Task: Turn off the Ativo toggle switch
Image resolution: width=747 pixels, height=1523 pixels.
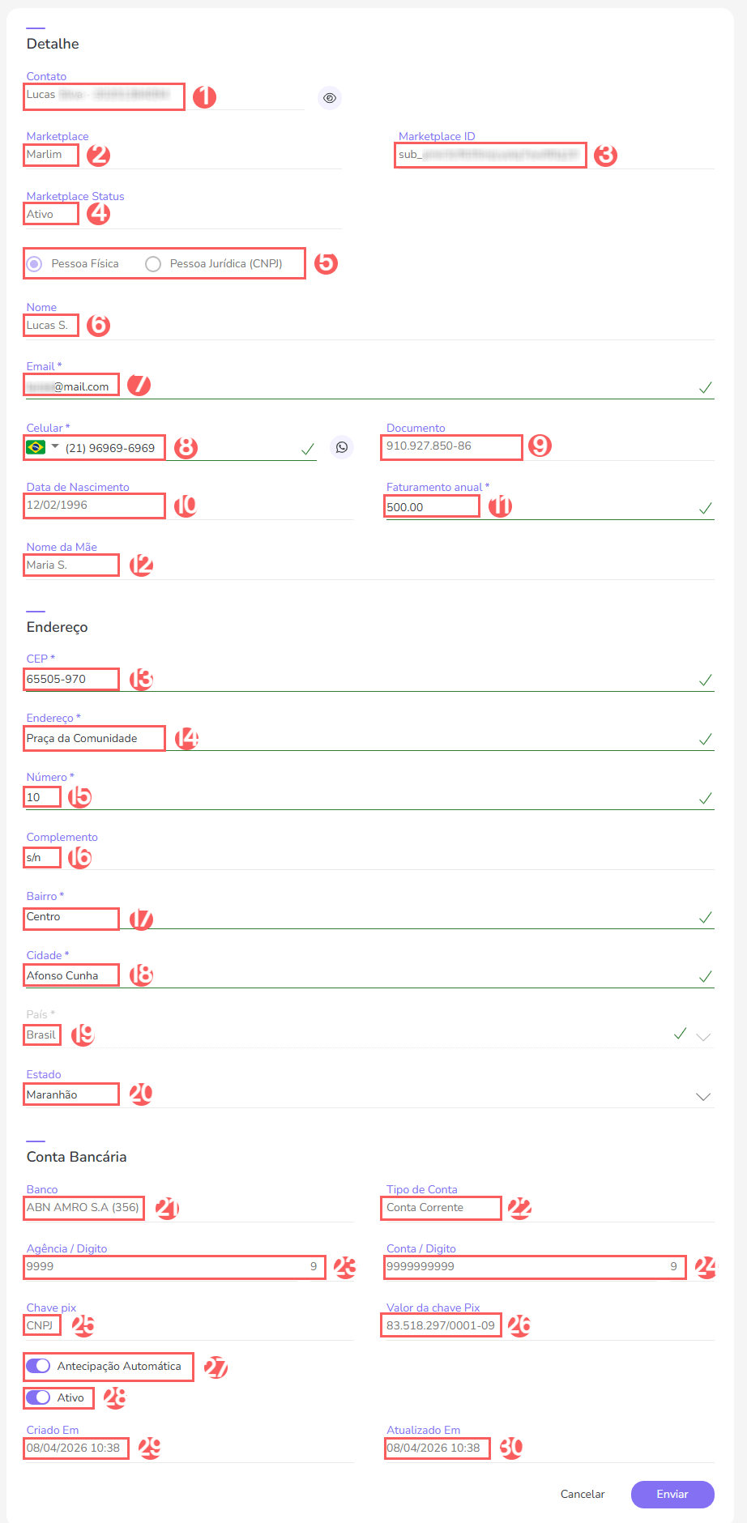Action: pos(37,1397)
